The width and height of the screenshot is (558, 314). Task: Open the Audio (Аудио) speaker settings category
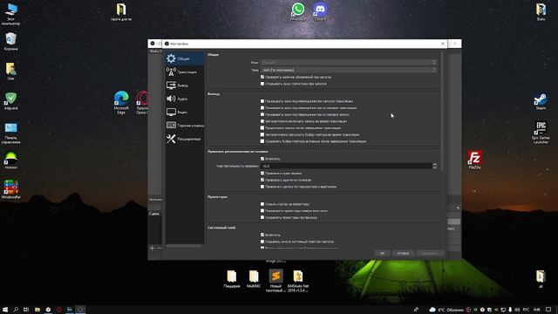185,99
